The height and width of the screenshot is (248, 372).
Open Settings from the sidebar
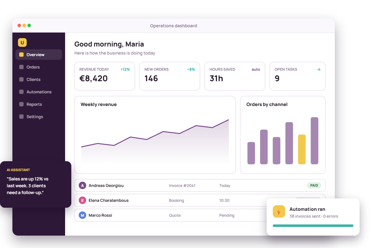(39, 117)
